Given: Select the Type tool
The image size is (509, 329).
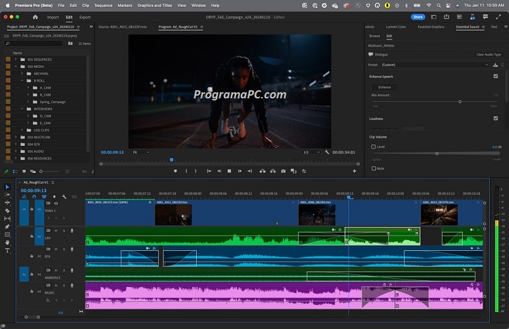Looking at the screenshot, I should [7, 250].
